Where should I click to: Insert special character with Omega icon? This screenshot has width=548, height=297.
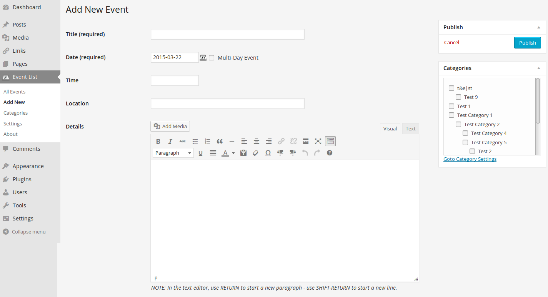coord(268,153)
